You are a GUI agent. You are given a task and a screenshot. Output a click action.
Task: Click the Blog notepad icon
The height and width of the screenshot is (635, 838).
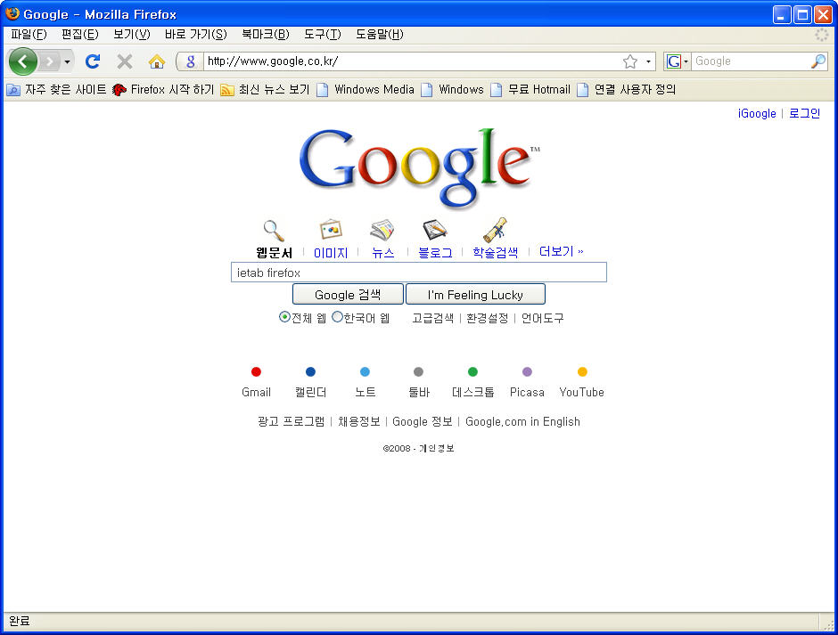pos(434,230)
